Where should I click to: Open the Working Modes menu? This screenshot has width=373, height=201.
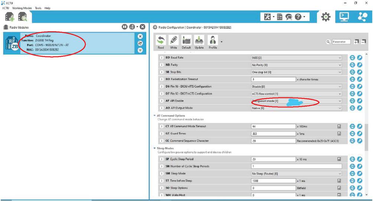22,8
